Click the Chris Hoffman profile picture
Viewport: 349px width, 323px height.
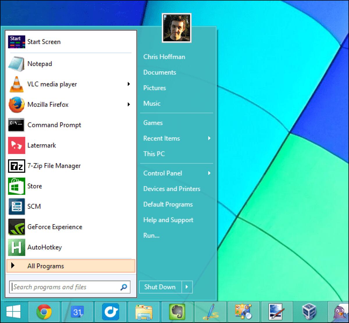click(x=177, y=28)
